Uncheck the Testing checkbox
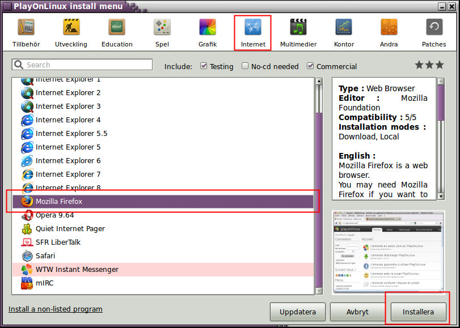 204,66
